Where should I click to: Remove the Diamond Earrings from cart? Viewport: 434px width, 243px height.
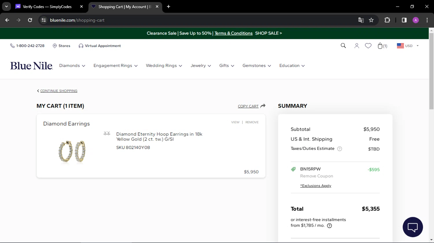point(252,122)
